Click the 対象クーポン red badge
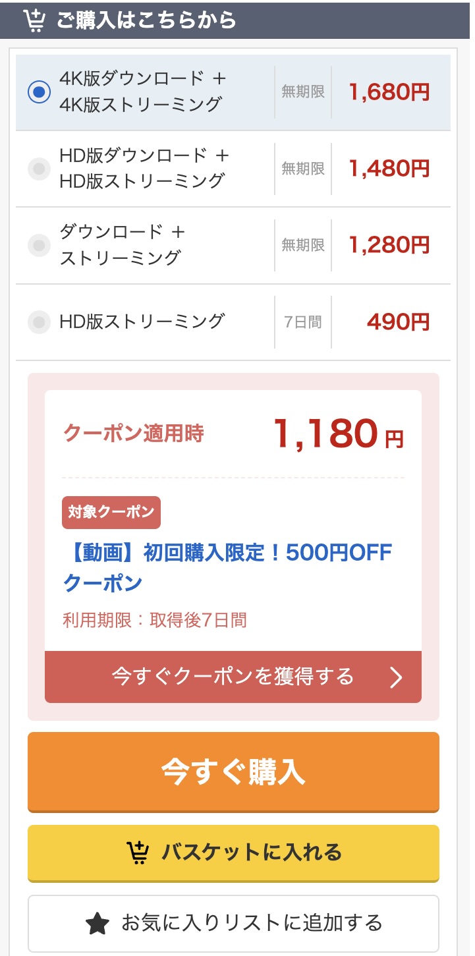Image resolution: width=475 pixels, height=956 pixels. click(x=111, y=513)
